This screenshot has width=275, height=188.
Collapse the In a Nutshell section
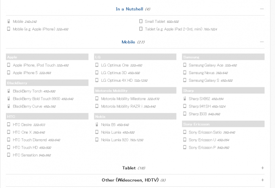coord(262,9)
